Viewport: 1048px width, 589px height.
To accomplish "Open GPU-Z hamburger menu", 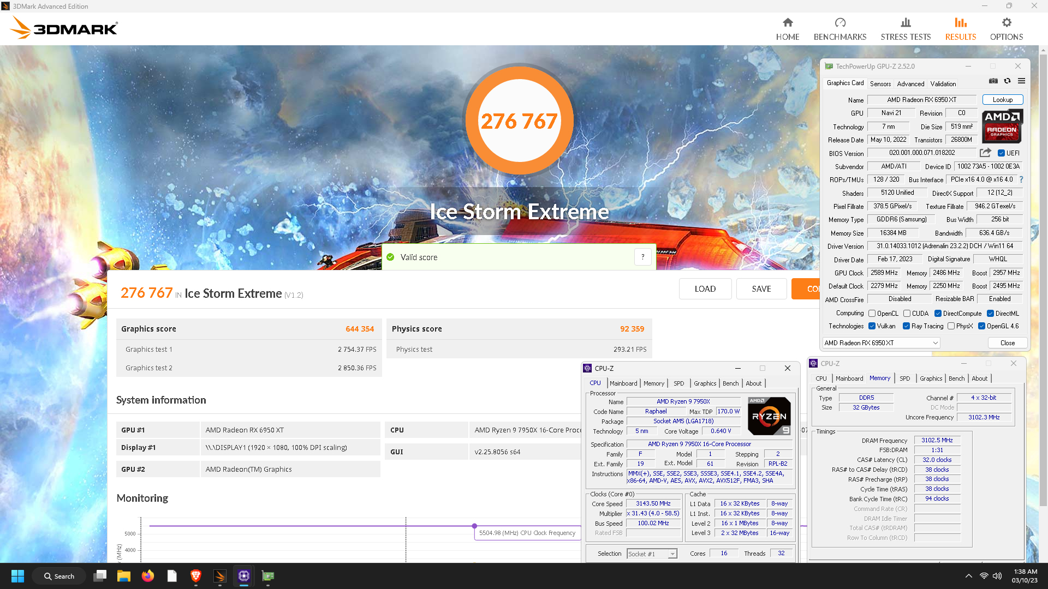I will pos(1021,81).
